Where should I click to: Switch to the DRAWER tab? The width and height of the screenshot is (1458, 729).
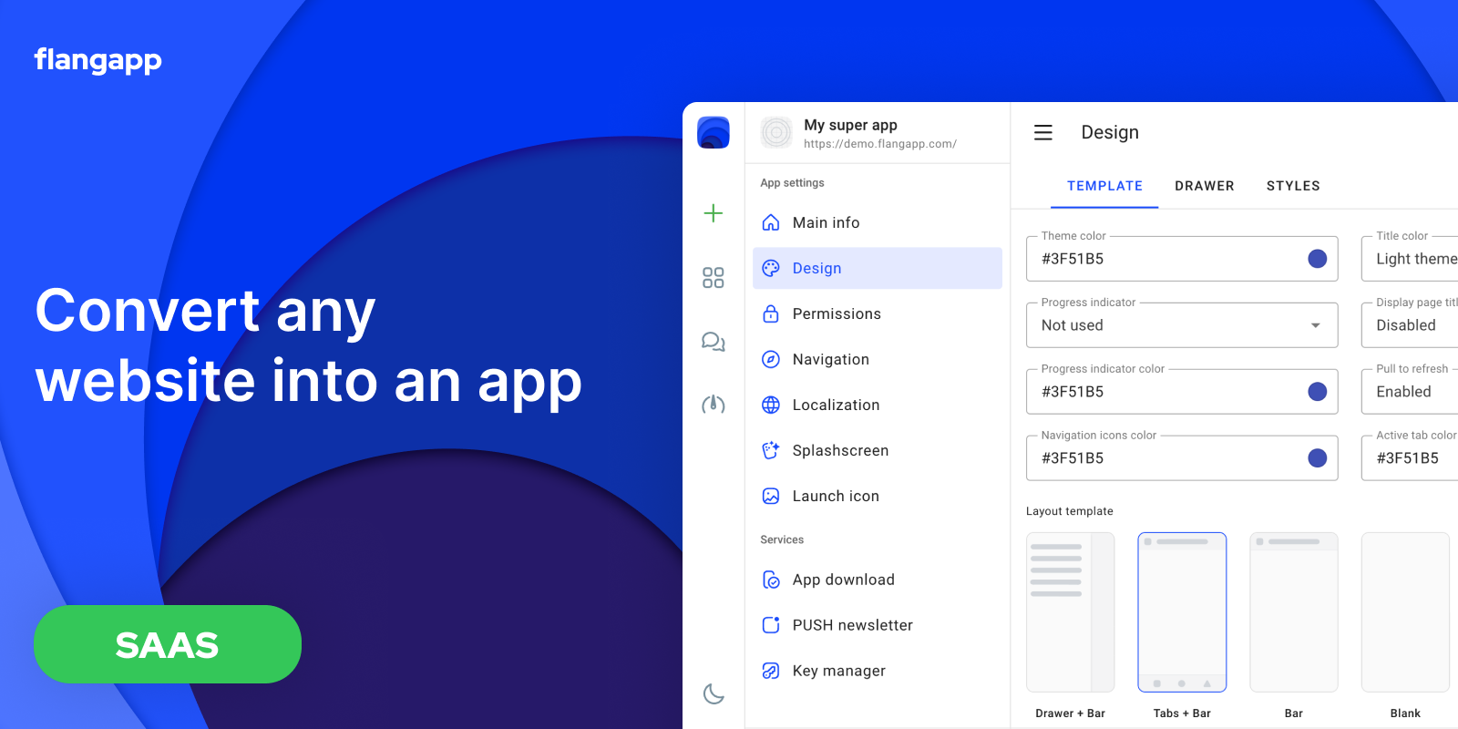[1204, 186]
